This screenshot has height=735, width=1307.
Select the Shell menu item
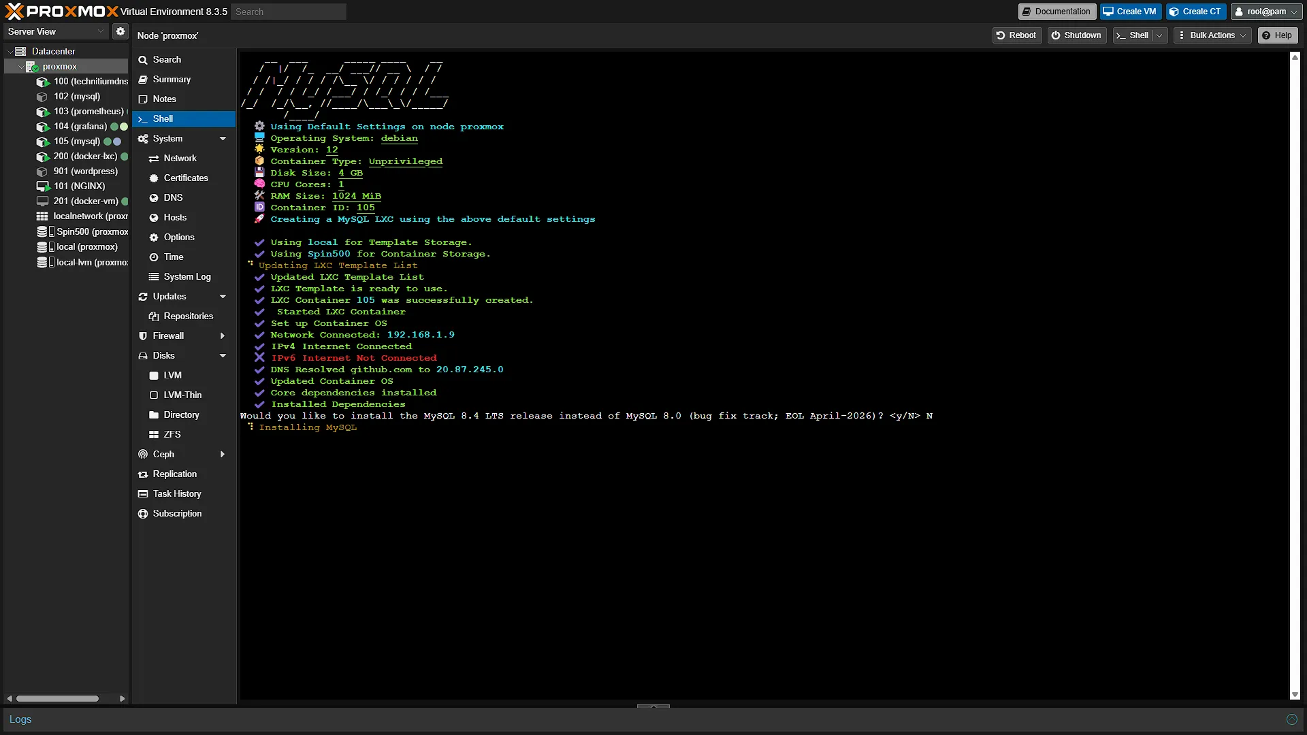pyautogui.click(x=184, y=118)
